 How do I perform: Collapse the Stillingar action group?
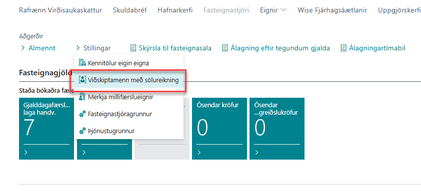pyautogui.click(x=93, y=48)
